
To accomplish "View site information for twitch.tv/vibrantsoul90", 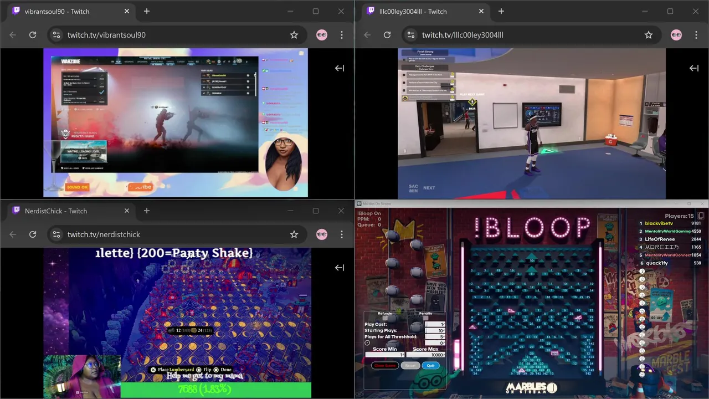I will 56,35.
